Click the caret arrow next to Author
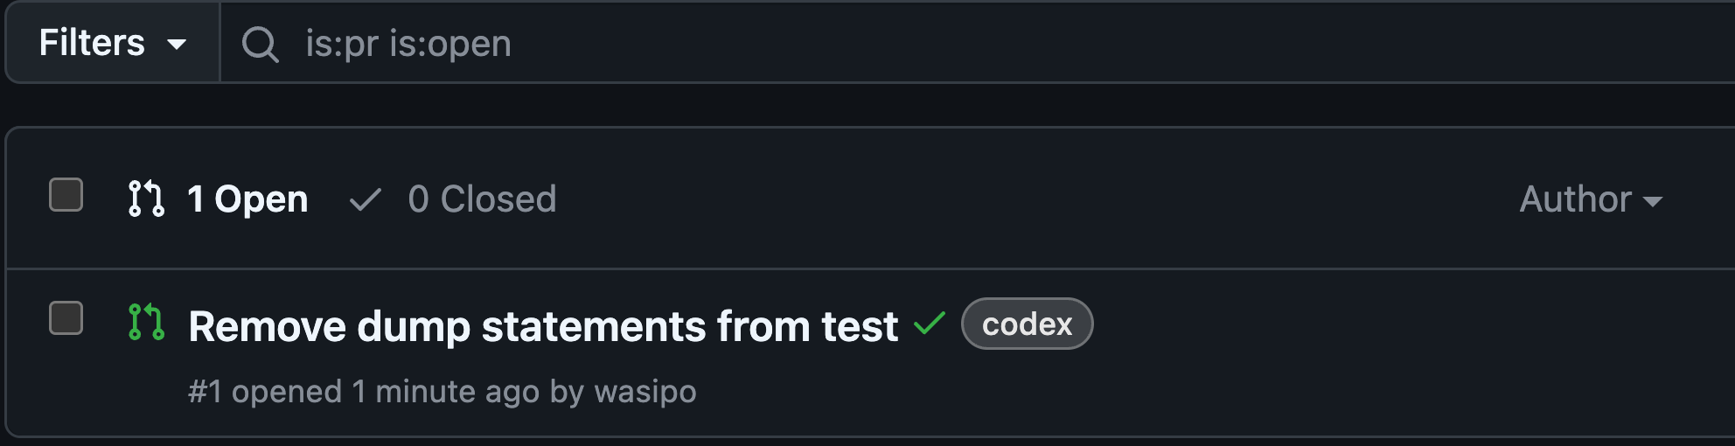The height and width of the screenshot is (446, 1735). click(1652, 201)
